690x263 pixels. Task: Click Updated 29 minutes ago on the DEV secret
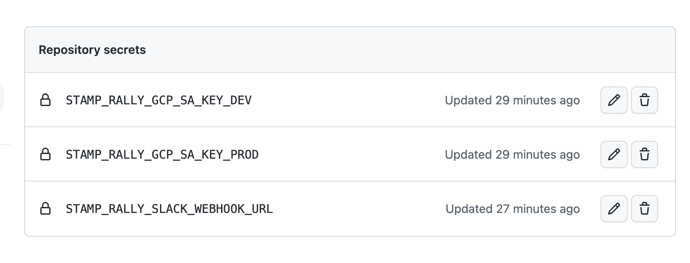512,100
